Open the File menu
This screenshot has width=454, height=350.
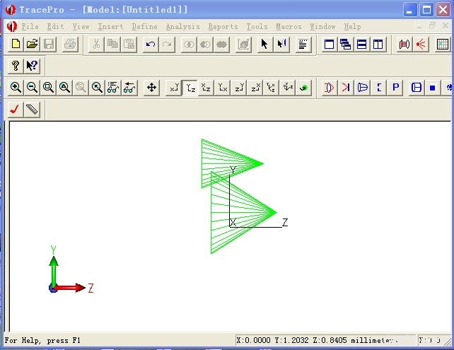point(30,27)
